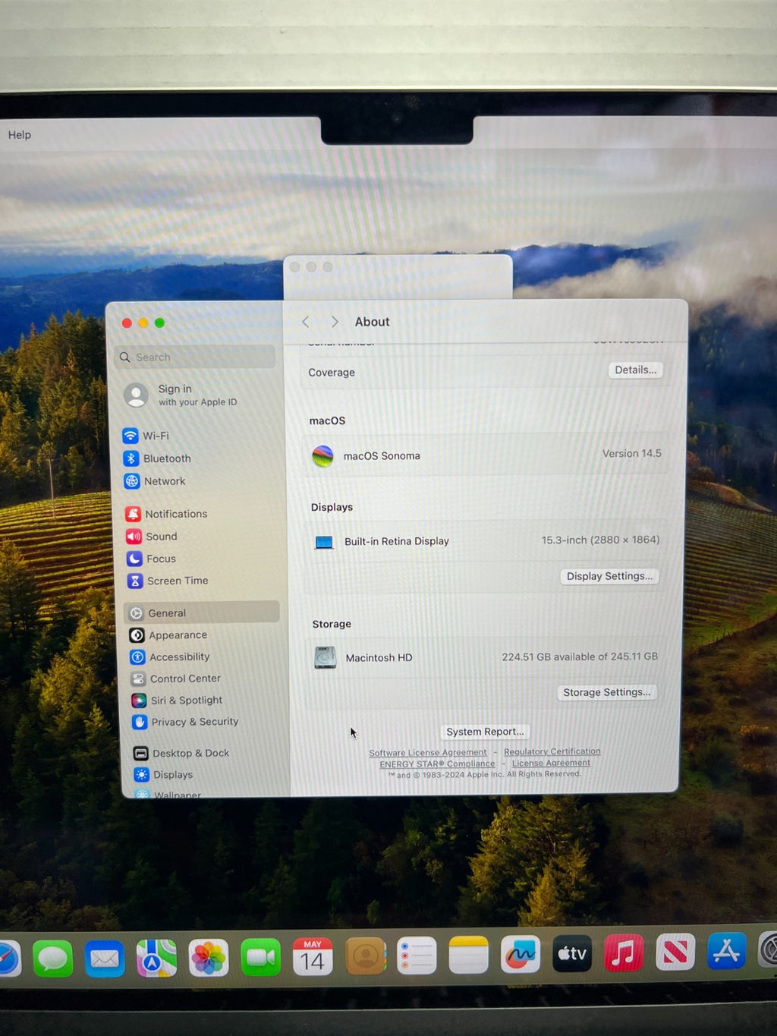Open App Store from the Dock
Viewport: 777px width, 1036px height.
point(727,951)
